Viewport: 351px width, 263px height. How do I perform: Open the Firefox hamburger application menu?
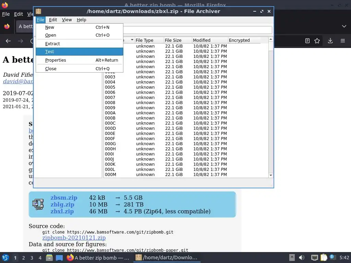click(x=343, y=41)
